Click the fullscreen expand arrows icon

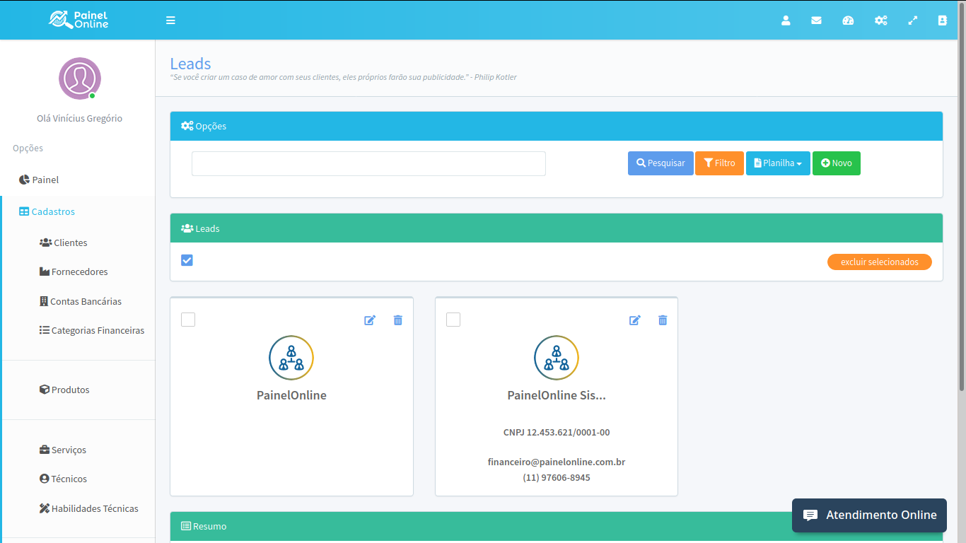tap(913, 21)
